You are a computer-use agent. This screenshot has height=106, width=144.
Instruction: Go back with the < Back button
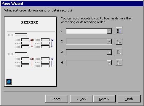tap(81, 99)
